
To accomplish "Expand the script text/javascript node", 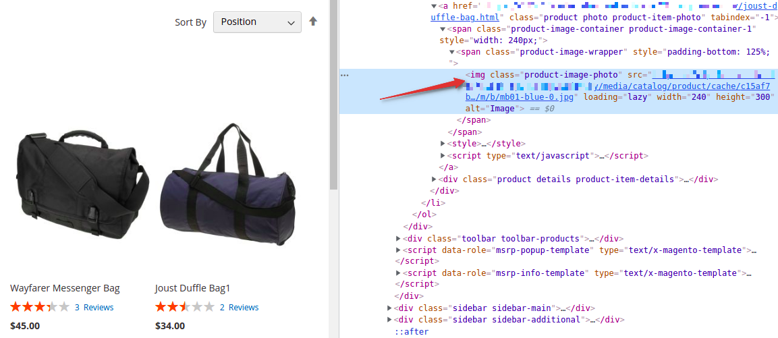I will tap(443, 155).
